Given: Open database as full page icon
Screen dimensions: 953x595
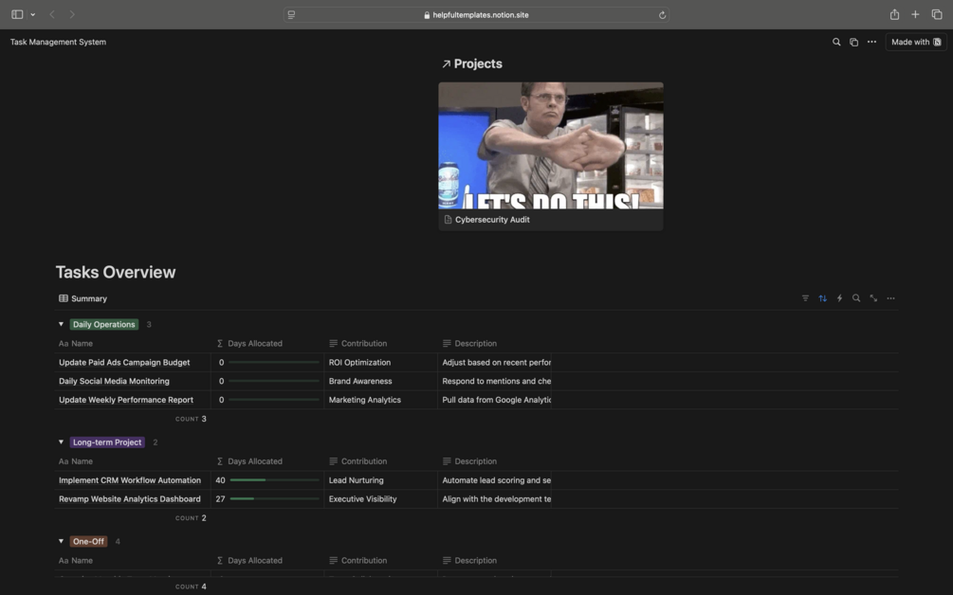Looking at the screenshot, I should click(x=873, y=298).
